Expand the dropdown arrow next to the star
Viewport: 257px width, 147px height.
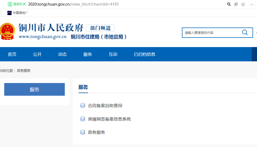pos(251,4)
